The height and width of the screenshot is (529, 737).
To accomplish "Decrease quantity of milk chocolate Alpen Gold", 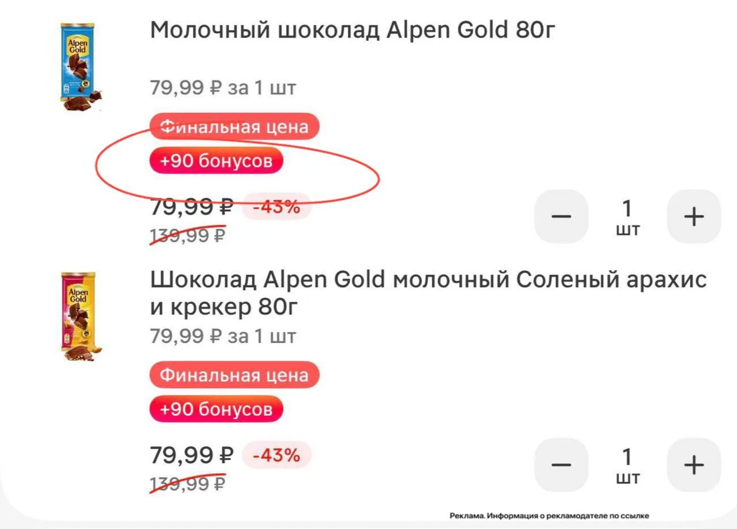I will [561, 216].
